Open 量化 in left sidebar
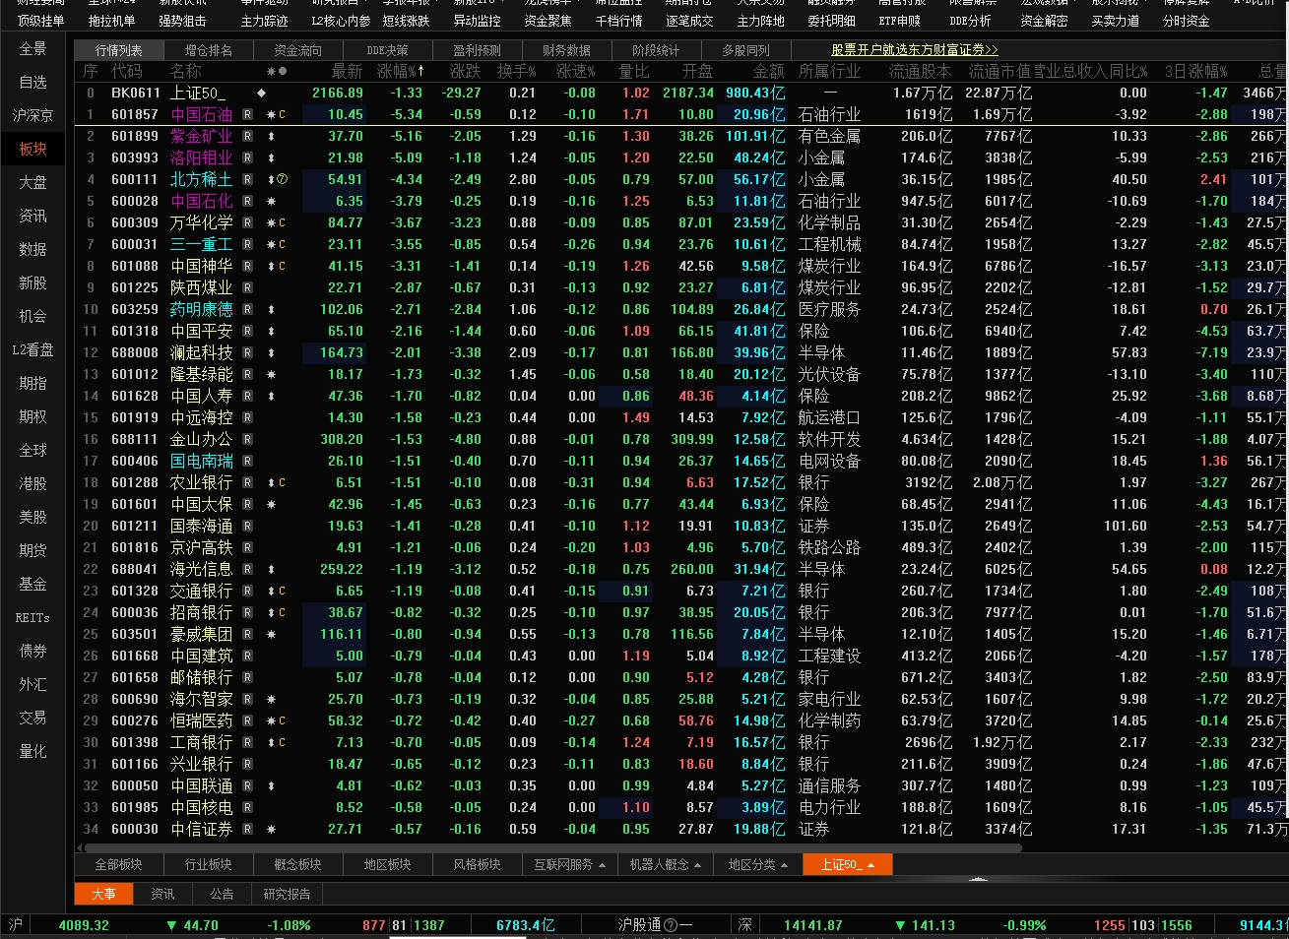Screen dimensions: 1289x939 32,751
